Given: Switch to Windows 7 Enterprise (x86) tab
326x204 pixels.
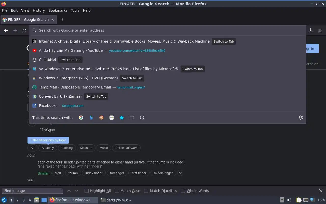Looking at the screenshot, I should tap(168, 78).
